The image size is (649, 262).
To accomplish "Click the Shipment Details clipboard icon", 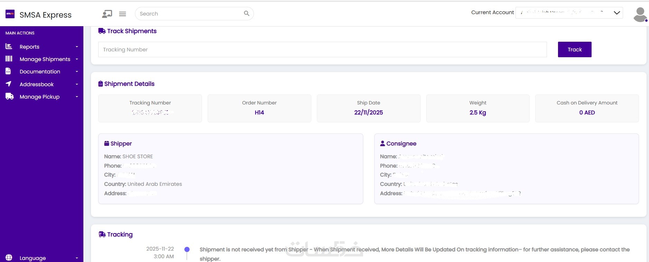I will pyautogui.click(x=101, y=84).
